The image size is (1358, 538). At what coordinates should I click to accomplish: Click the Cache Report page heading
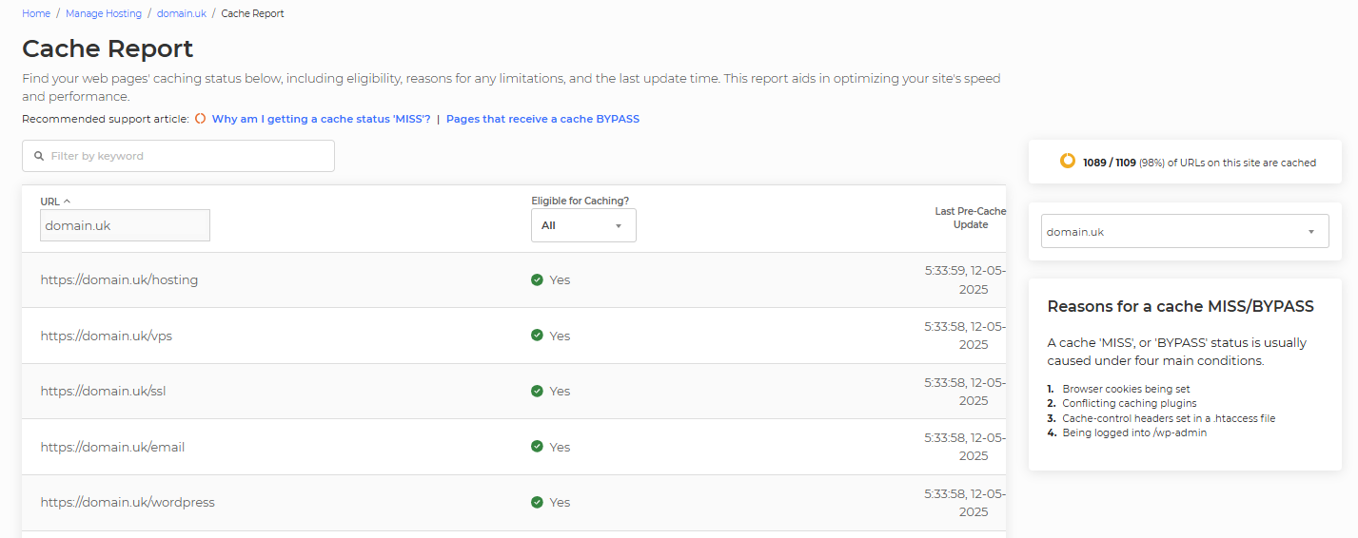tap(108, 48)
